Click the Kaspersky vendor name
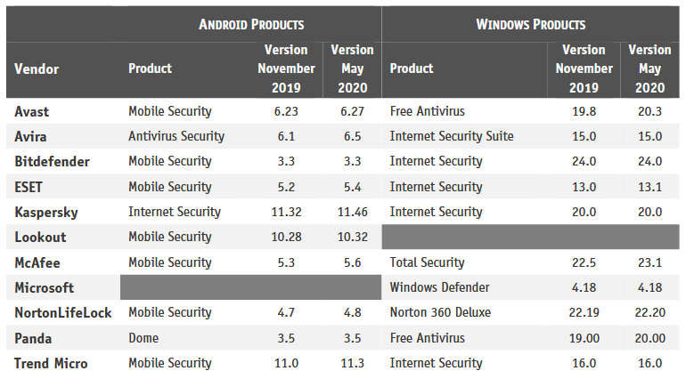Screen dimensions: 686x387 tap(46, 213)
